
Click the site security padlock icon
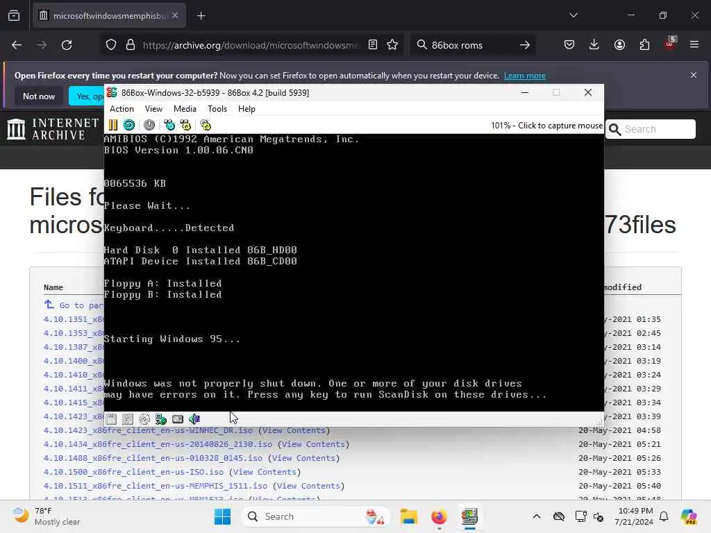coord(131,45)
